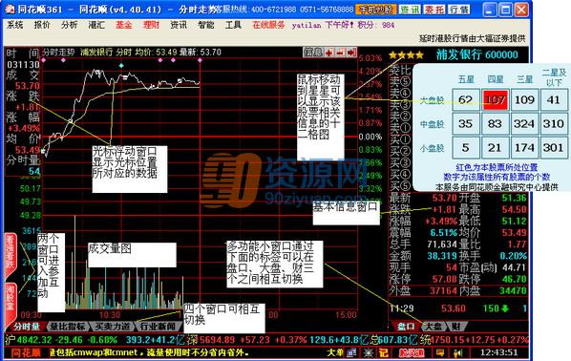The width and height of the screenshot is (571, 361).
Task: Click the red arrow-to-end icon in chart toolbar
Action: pyautogui.click(x=351, y=53)
